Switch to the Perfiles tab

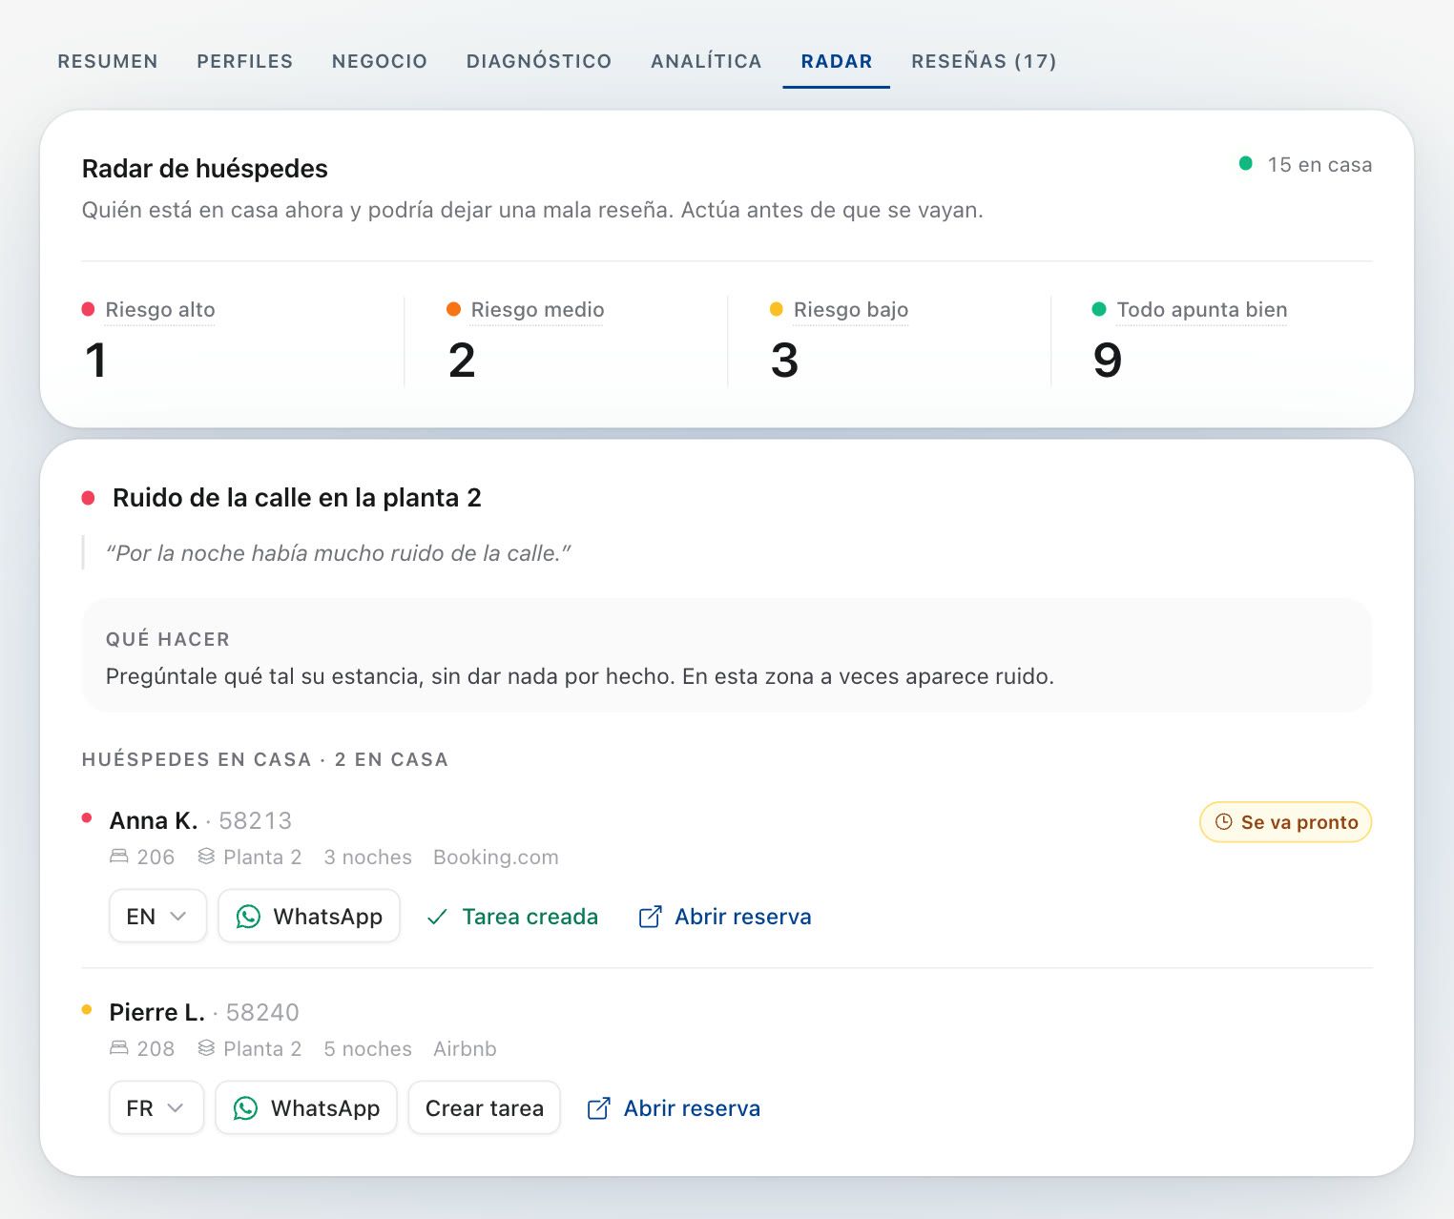pyautogui.click(x=245, y=61)
